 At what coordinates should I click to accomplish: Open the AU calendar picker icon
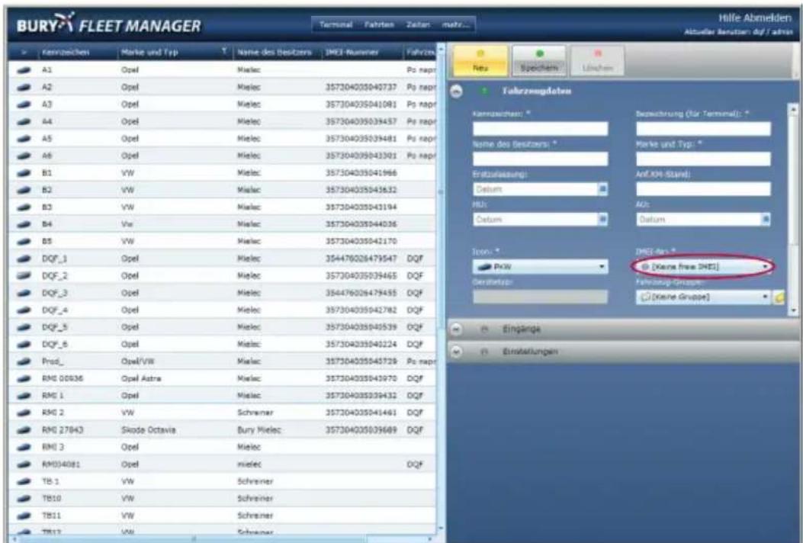pyautogui.click(x=766, y=220)
